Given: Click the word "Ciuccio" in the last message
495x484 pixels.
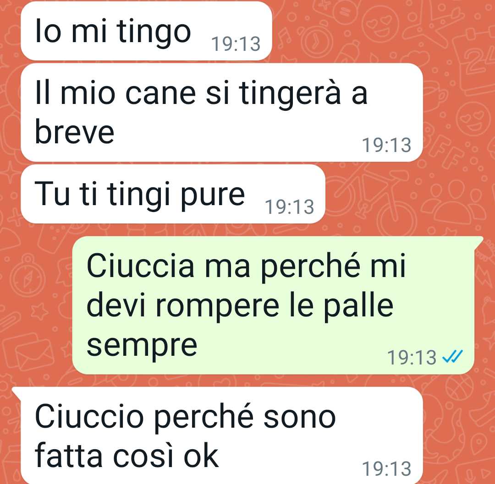Looking at the screenshot, I should click(x=89, y=416).
